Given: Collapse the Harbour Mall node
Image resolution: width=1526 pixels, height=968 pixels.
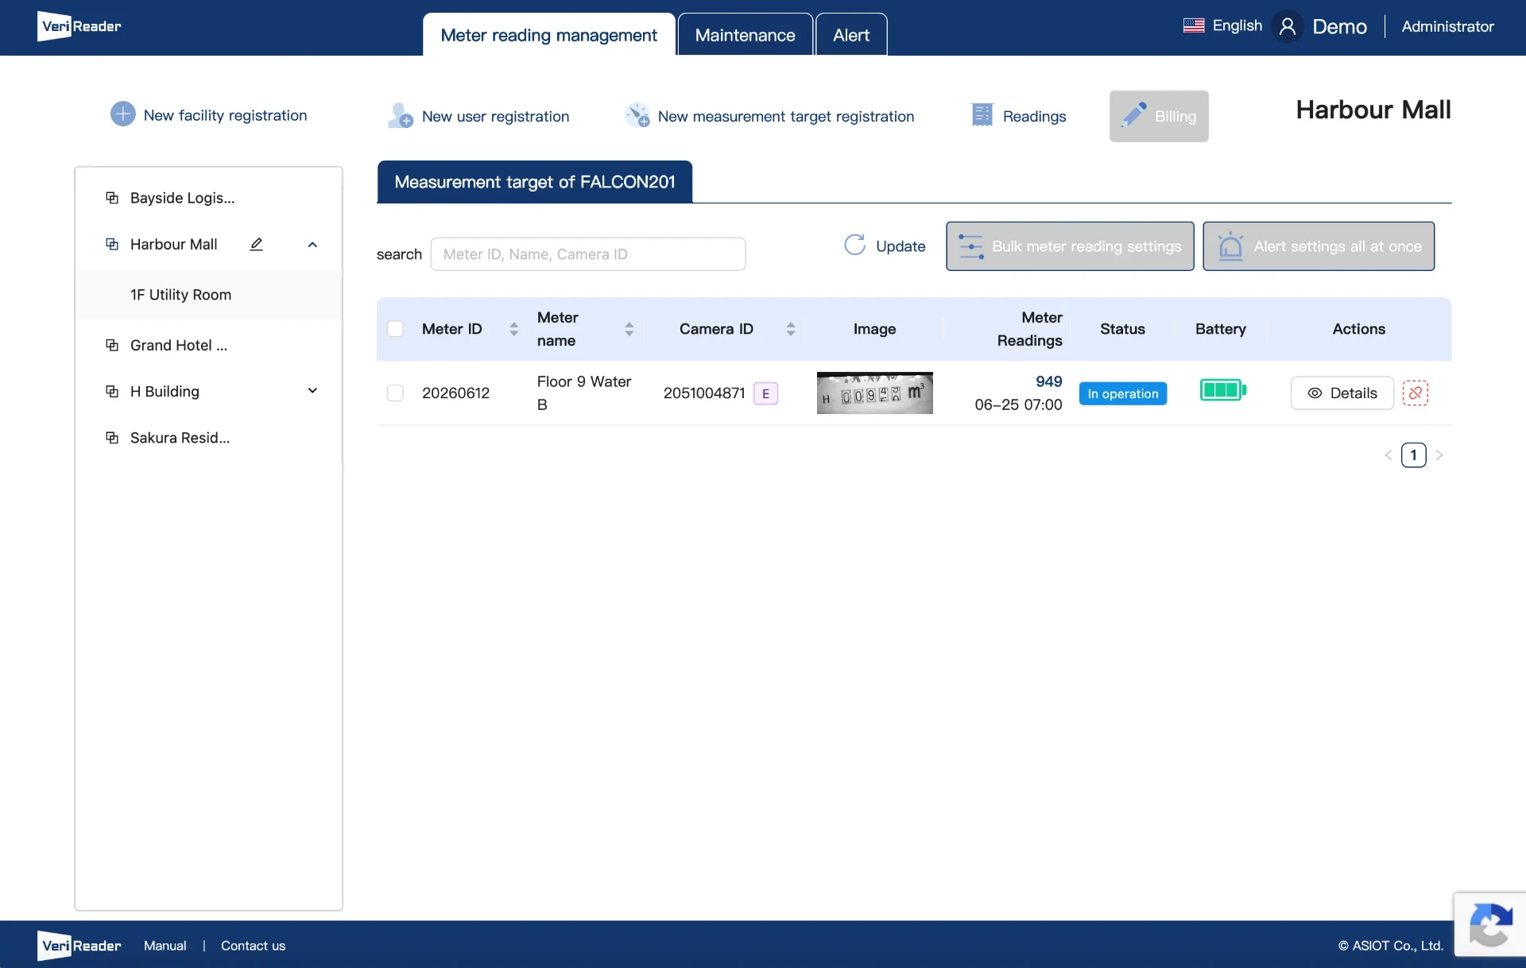Looking at the screenshot, I should [x=312, y=245].
